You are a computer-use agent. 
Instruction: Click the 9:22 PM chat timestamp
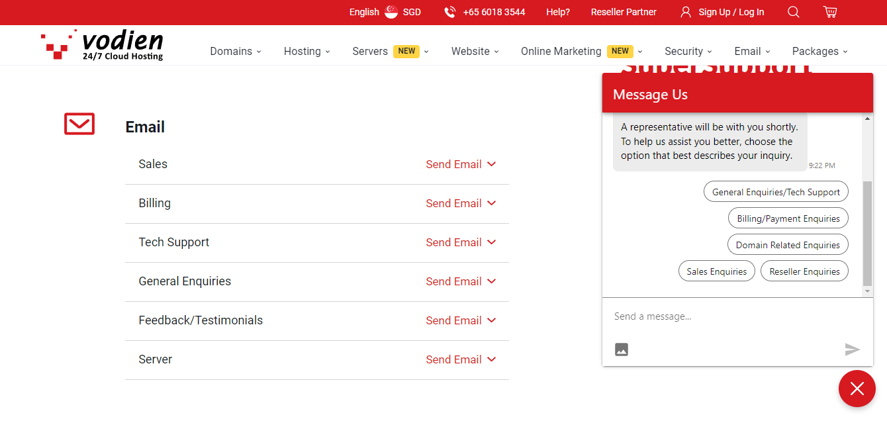click(821, 165)
